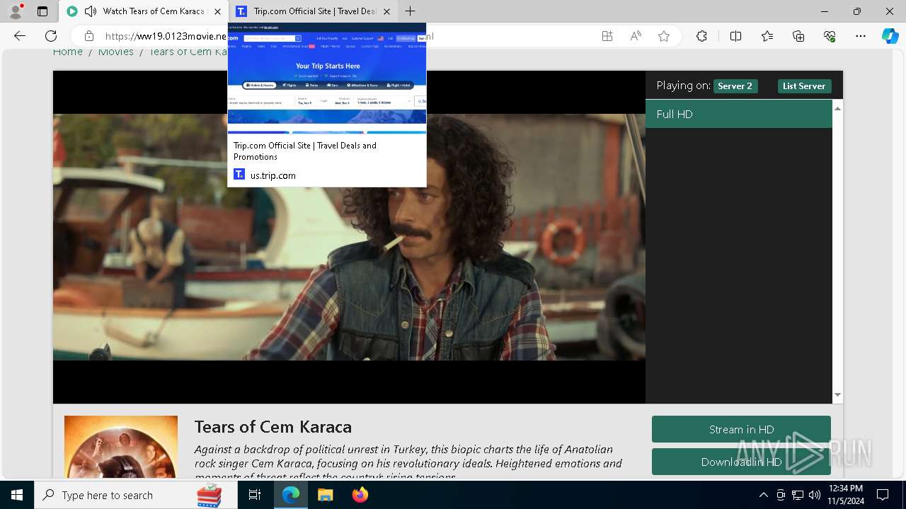Open Collections panel

pos(798,36)
